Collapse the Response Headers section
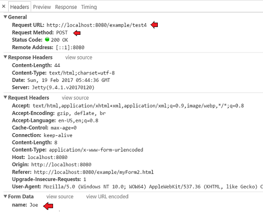The image size is (263, 216). pyautogui.click(x=5, y=57)
